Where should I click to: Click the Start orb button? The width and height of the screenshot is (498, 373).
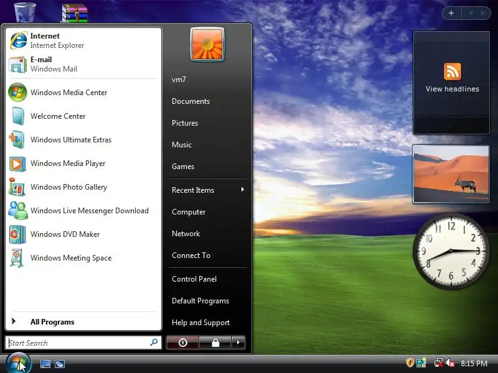point(18,364)
